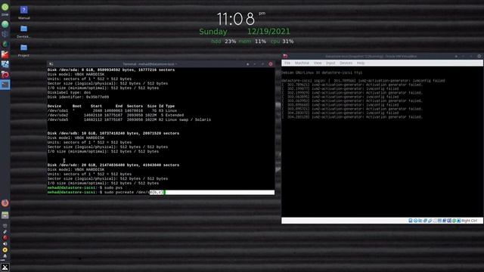Screen dimensions: 484x272
Task: Open the Manual desktop shortcut
Action: [x=23, y=12]
